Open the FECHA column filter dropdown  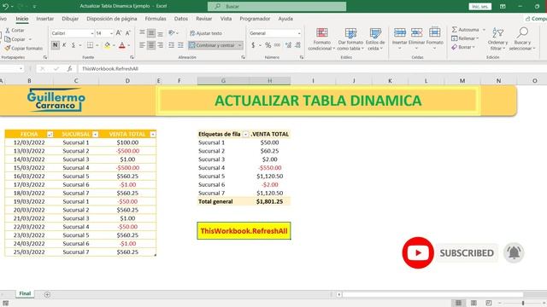point(50,135)
